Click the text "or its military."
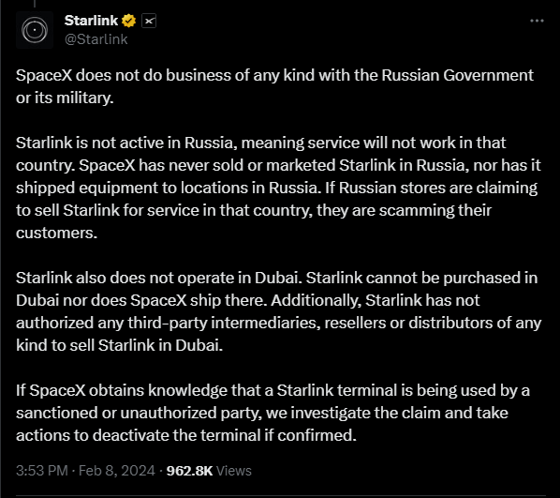The height and width of the screenshot is (498, 560). (x=65, y=98)
